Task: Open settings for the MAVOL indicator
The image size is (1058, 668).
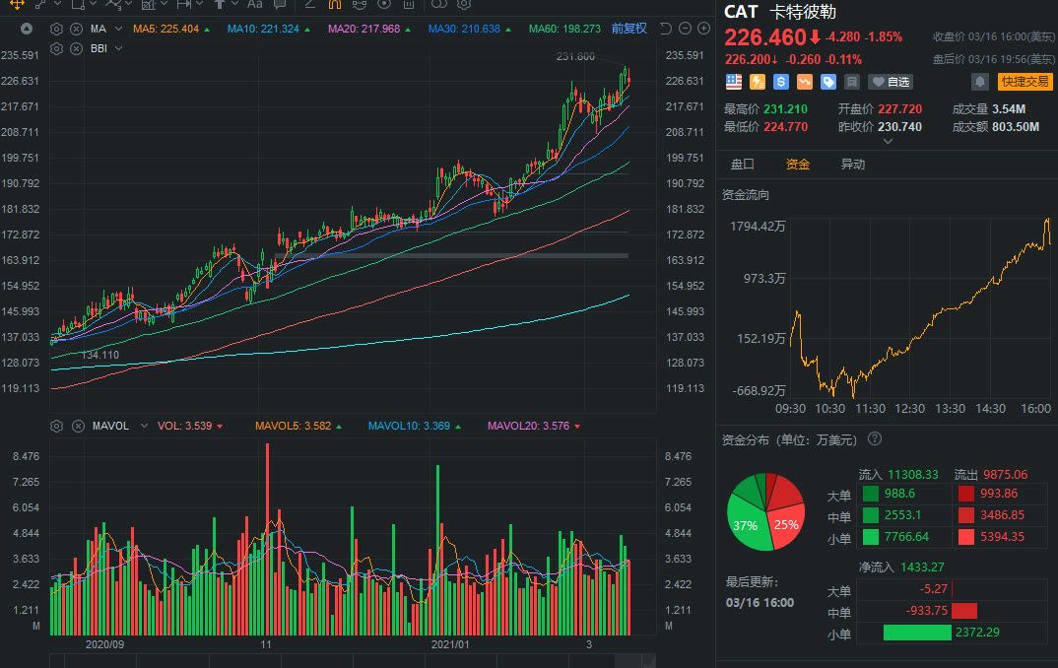Action: [57, 426]
